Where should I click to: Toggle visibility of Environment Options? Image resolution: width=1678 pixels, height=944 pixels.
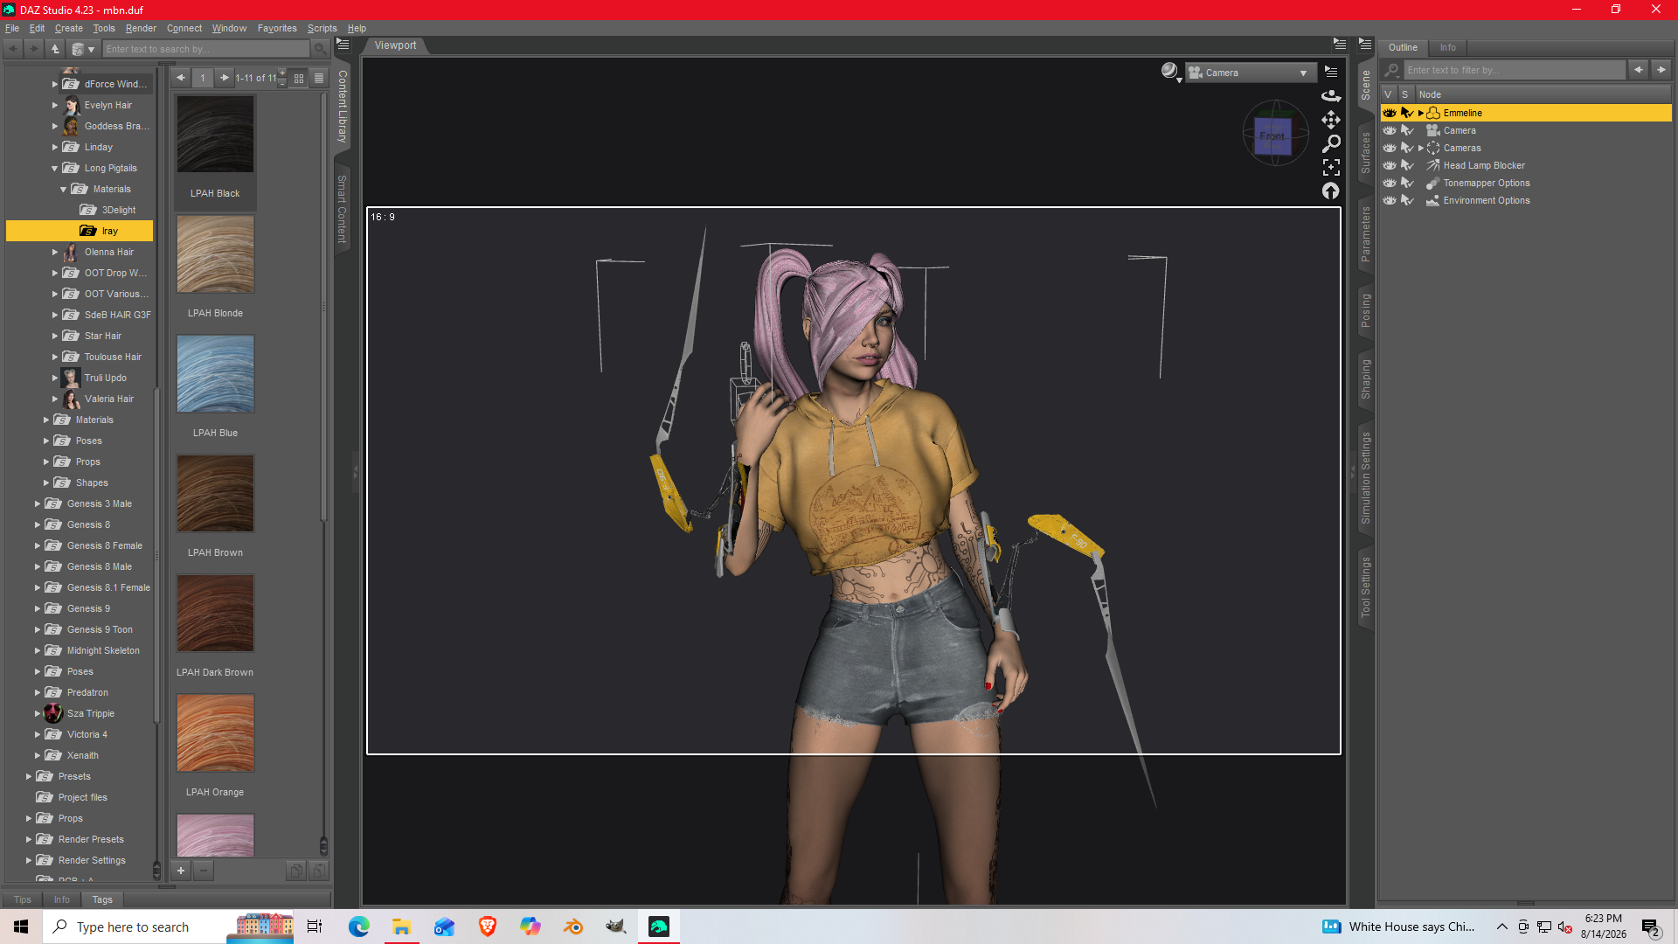1390,200
